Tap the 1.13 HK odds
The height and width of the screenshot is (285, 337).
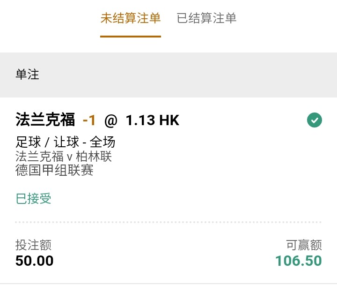coord(152,120)
